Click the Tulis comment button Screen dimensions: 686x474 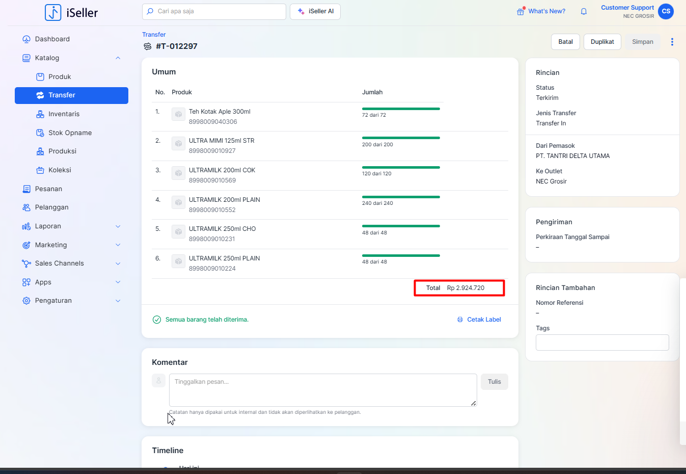point(494,382)
